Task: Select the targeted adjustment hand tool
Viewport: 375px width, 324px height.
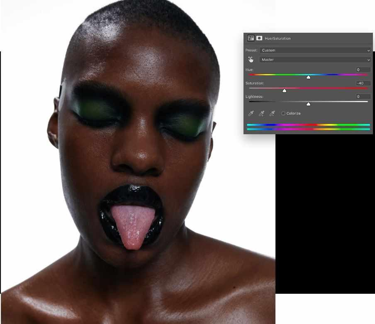Action: [251, 60]
